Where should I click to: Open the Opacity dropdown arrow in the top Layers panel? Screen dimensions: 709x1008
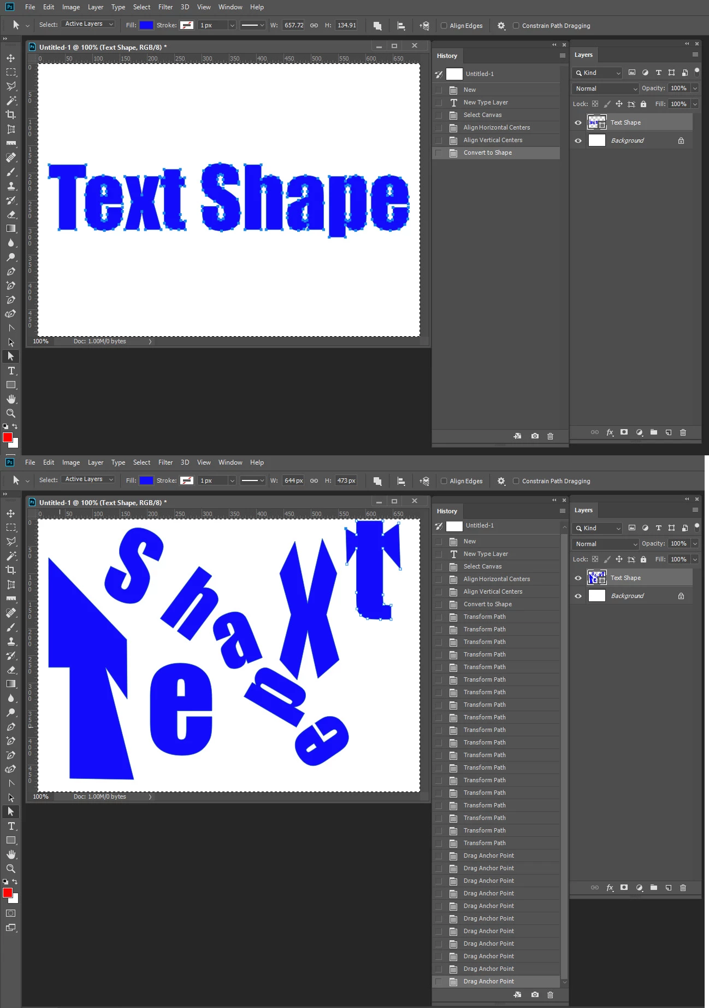pos(695,88)
